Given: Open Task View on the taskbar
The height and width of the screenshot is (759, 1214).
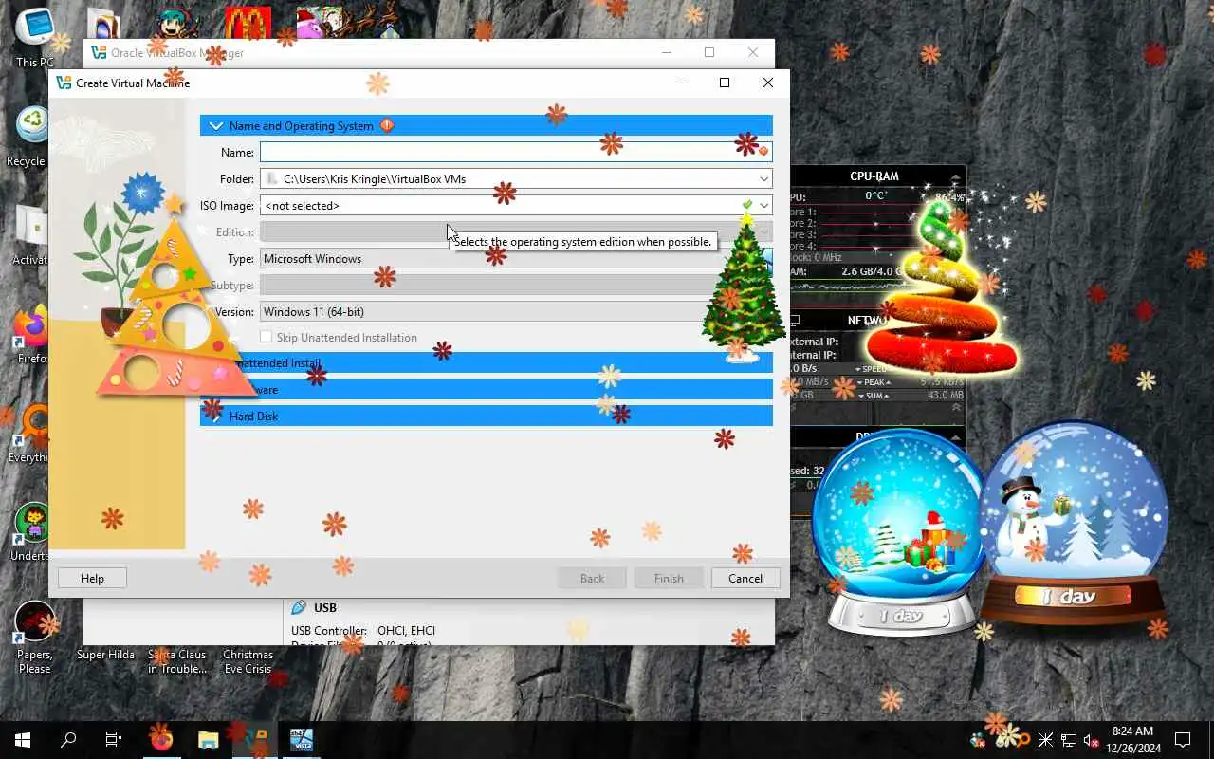Looking at the screenshot, I should 114,740.
